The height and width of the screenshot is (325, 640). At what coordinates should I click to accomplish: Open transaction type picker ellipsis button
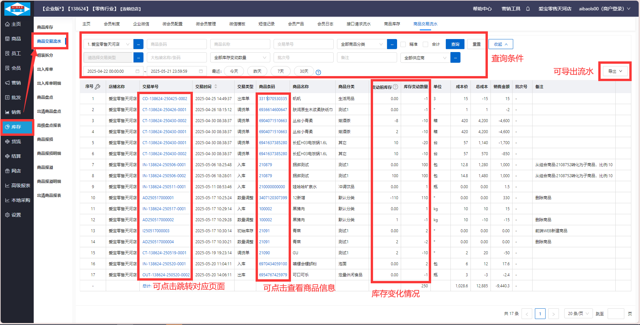(x=138, y=57)
